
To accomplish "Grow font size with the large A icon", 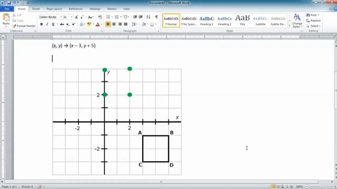I will click(x=76, y=17).
